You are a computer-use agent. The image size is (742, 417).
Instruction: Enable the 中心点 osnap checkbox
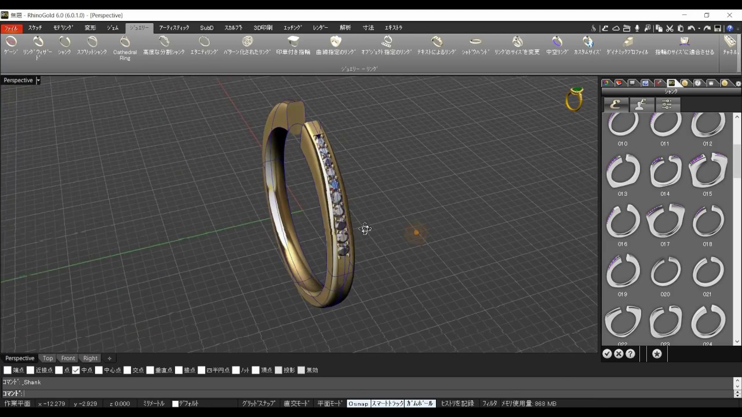pyautogui.click(x=99, y=370)
